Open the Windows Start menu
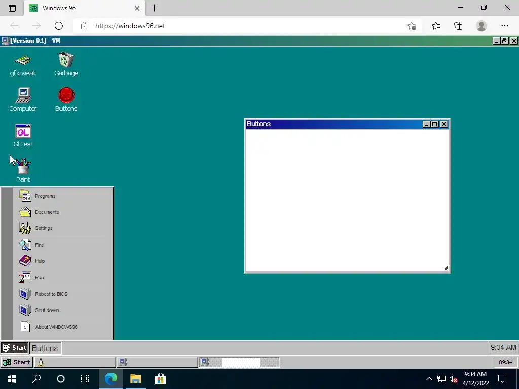 [x=12, y=379]
